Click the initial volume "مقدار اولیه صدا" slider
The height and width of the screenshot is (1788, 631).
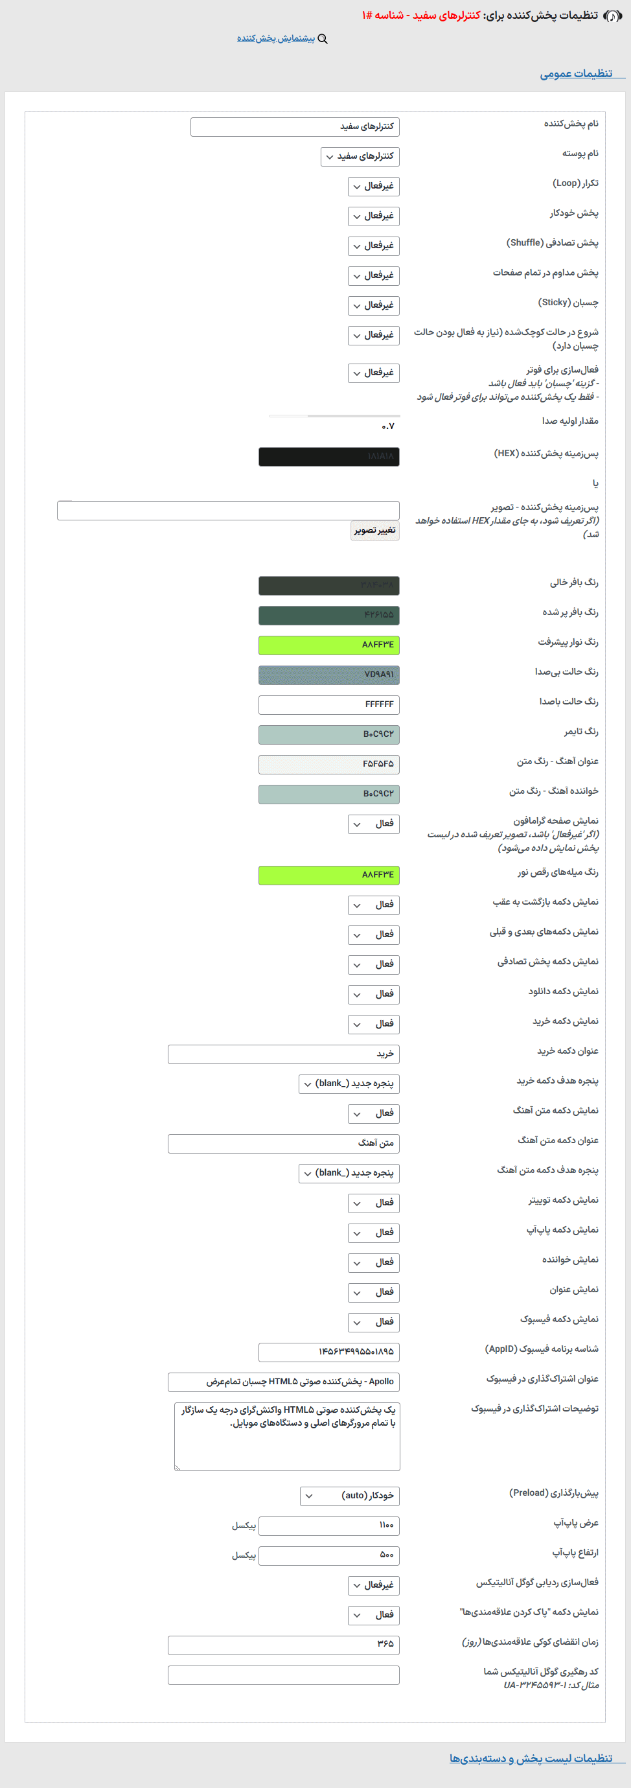(x=334, y=417)
